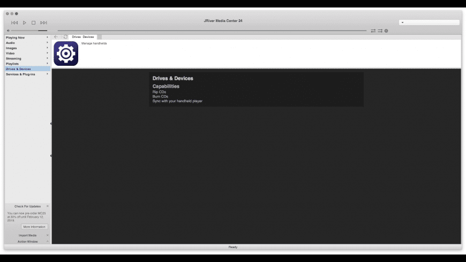The image size is (466, 262).
Task: Go back with the back arrow
Action: point(56,37)
